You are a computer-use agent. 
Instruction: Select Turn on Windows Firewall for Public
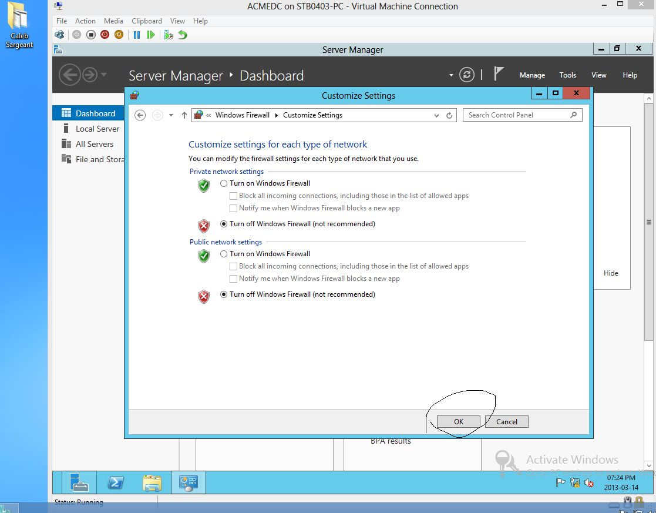tap(224, 254)
